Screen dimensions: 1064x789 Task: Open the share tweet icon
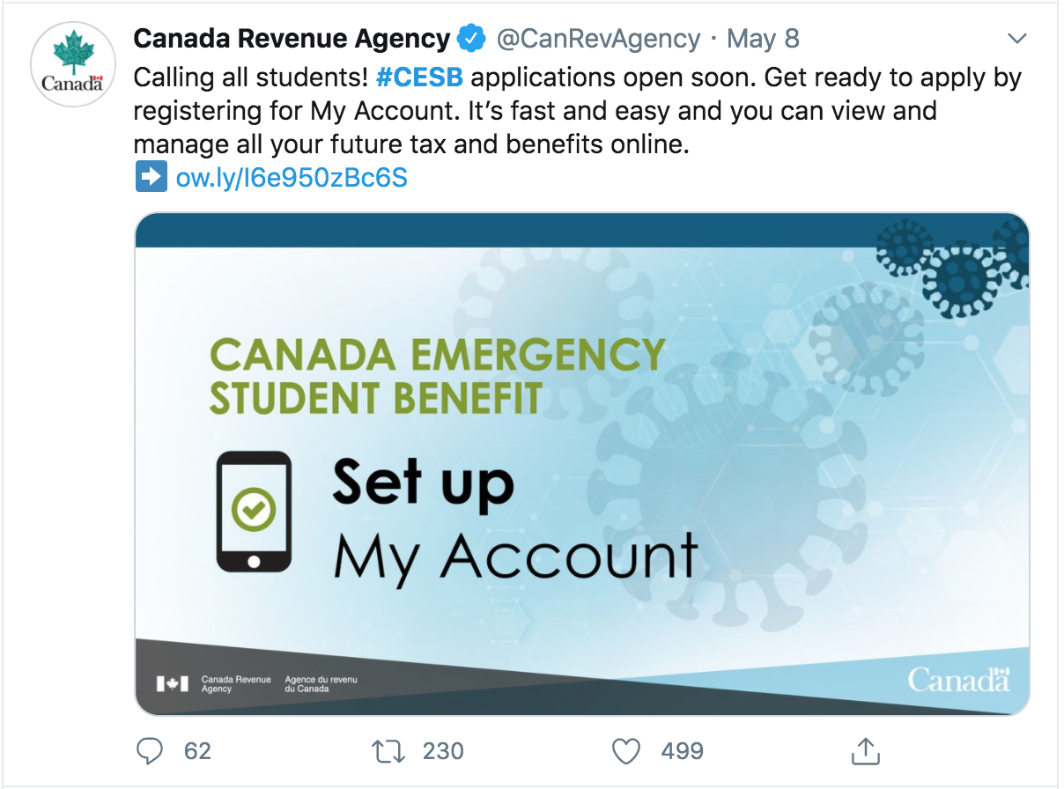[865, 750]
